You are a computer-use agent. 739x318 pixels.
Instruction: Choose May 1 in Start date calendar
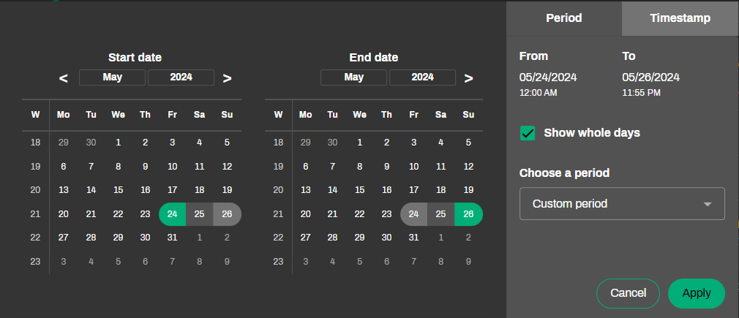(118, 143)
